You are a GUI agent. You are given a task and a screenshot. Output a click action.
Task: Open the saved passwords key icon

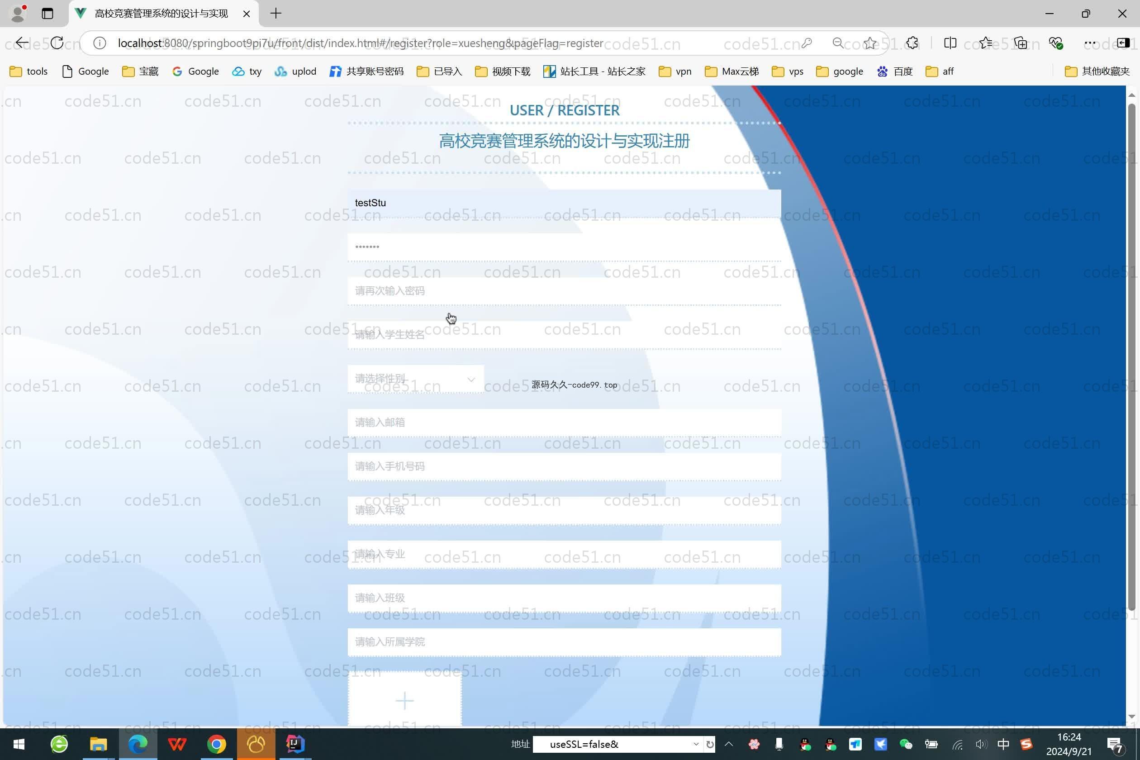(x=807, y=43)
